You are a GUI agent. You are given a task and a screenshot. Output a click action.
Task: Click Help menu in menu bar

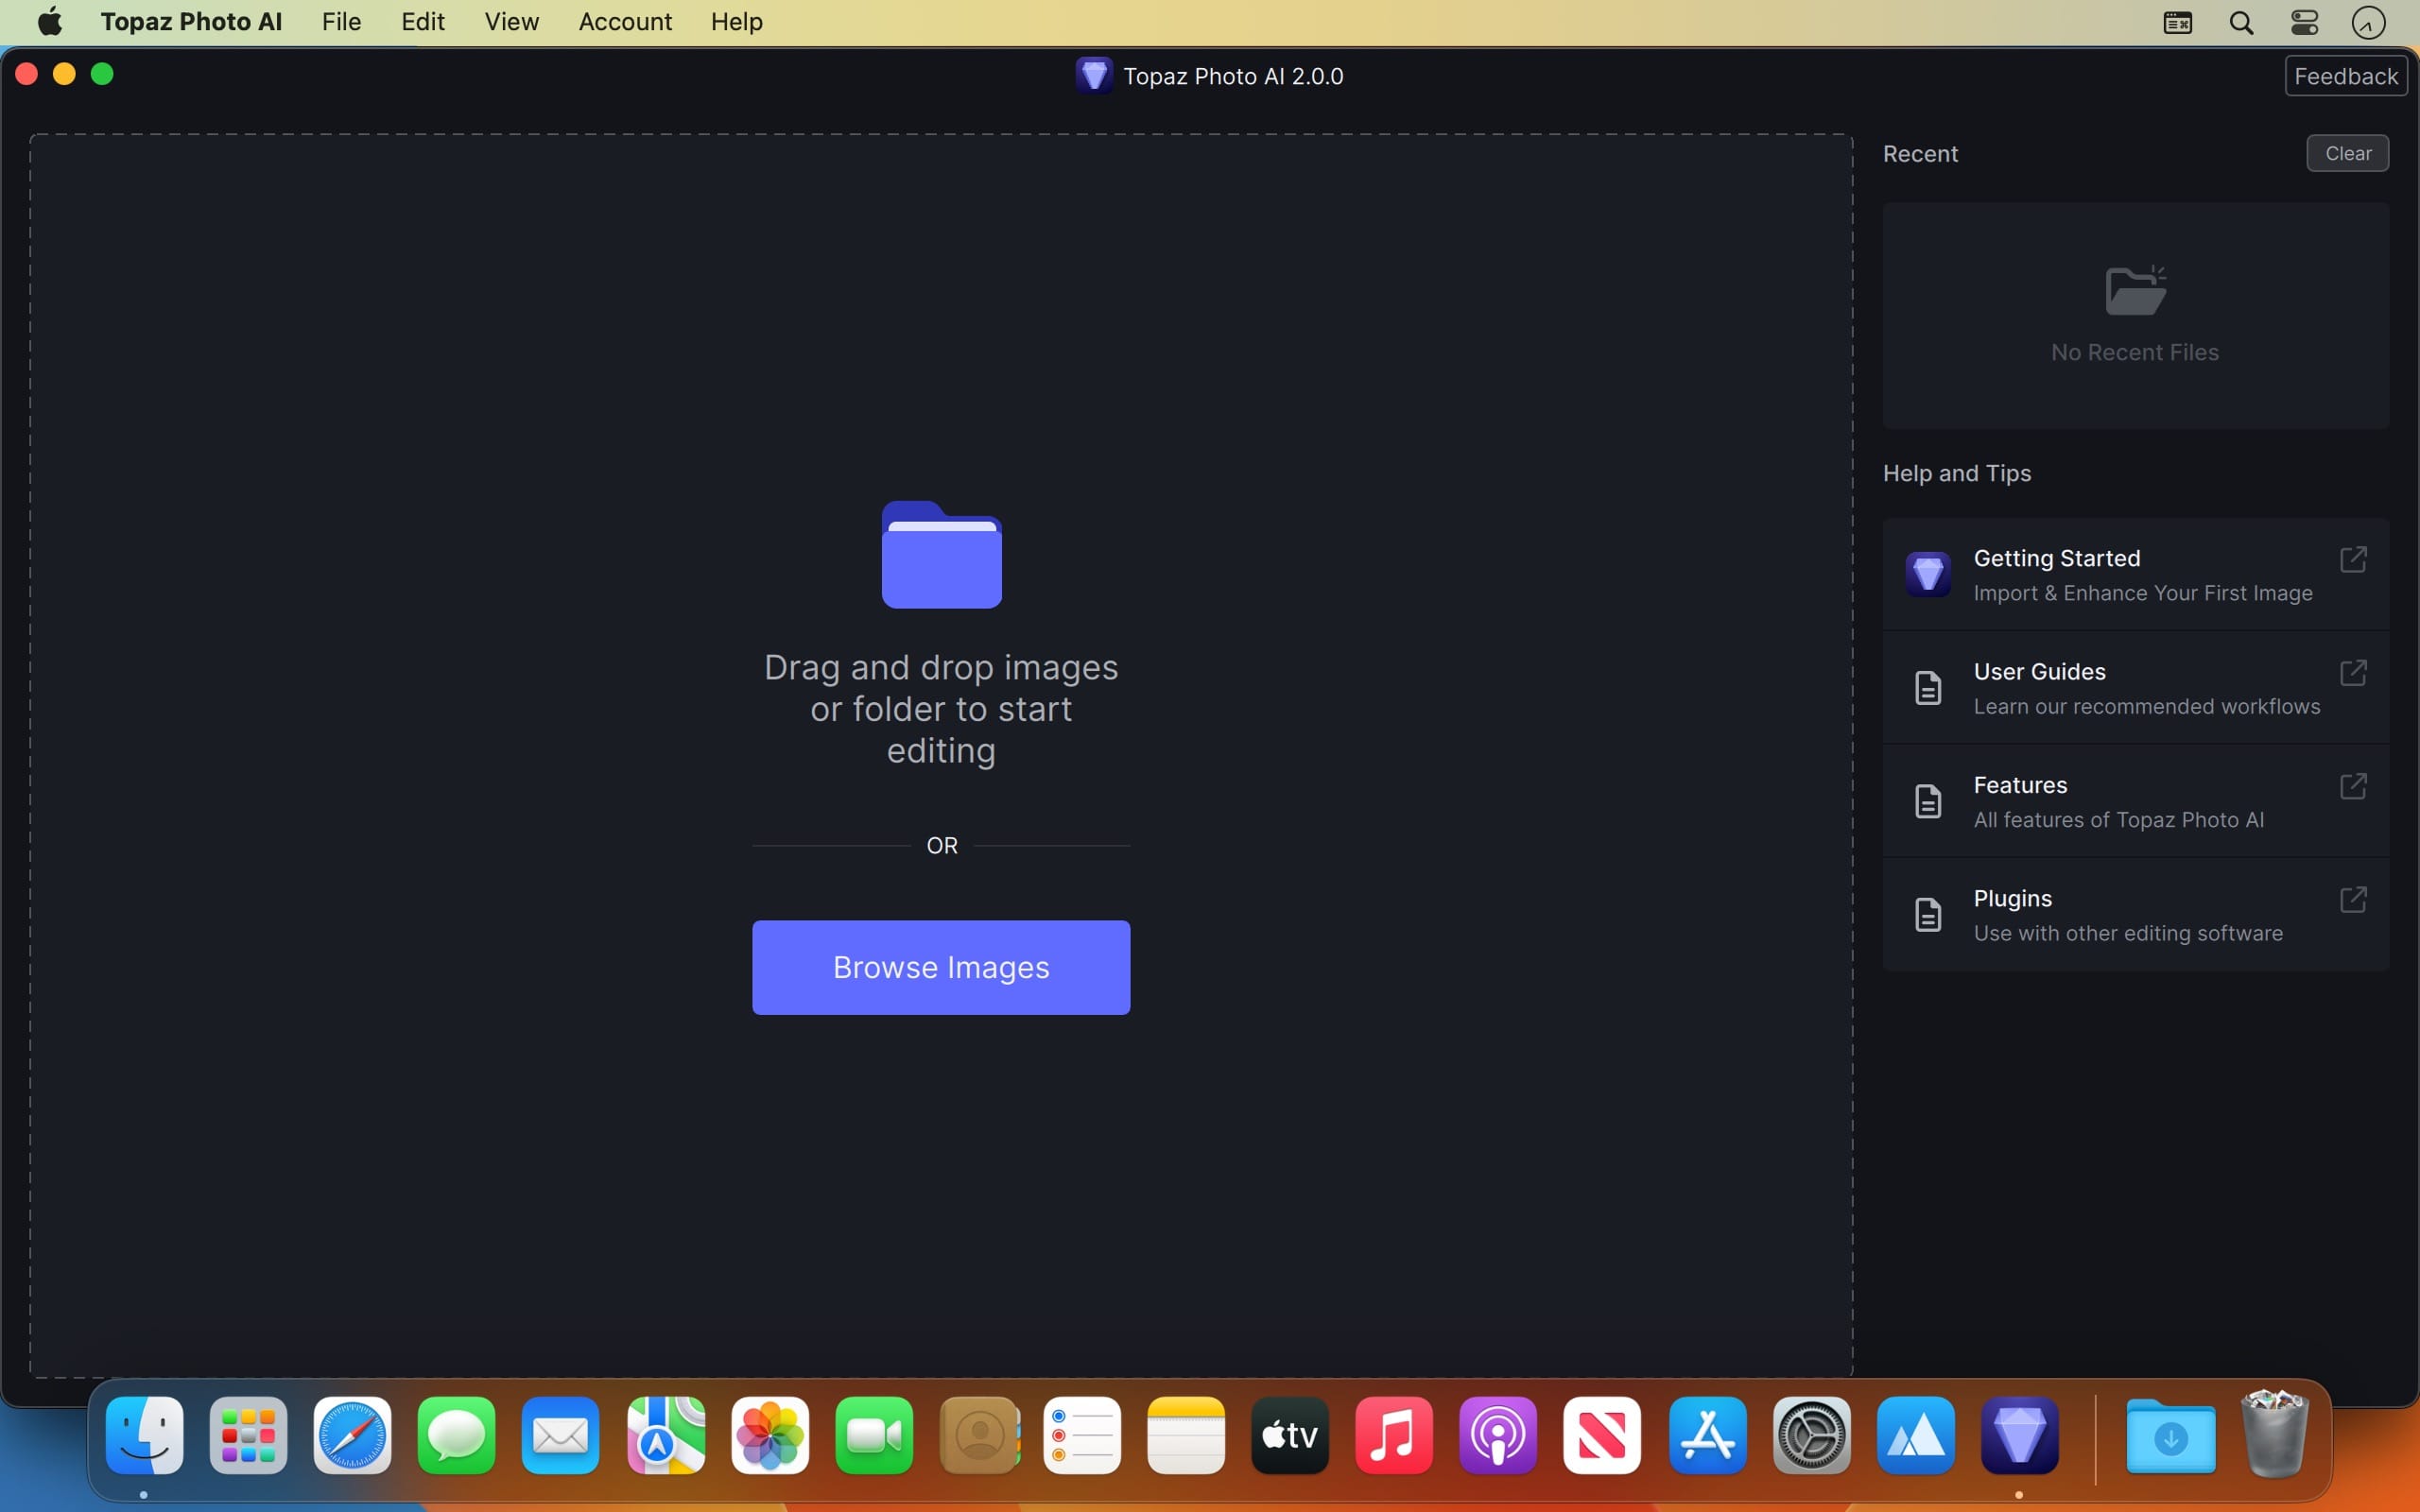tap(735, 21)
